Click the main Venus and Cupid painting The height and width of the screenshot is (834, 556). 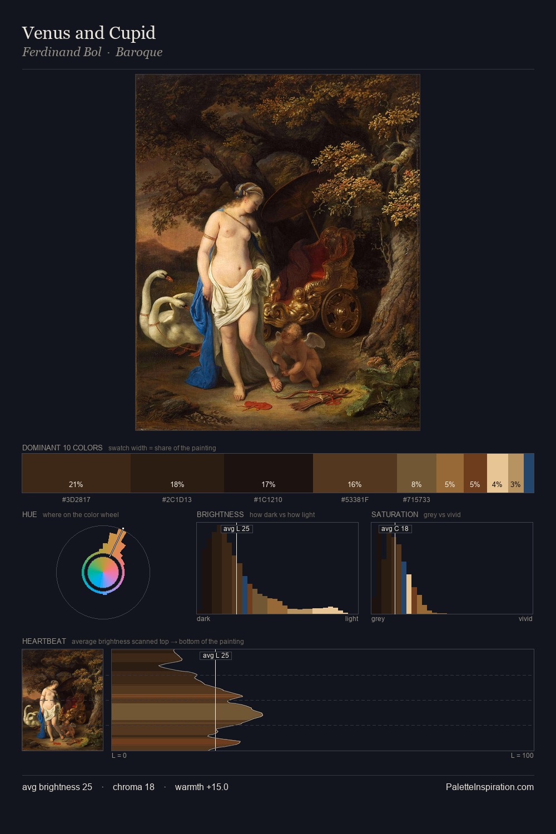pos(277,252)
